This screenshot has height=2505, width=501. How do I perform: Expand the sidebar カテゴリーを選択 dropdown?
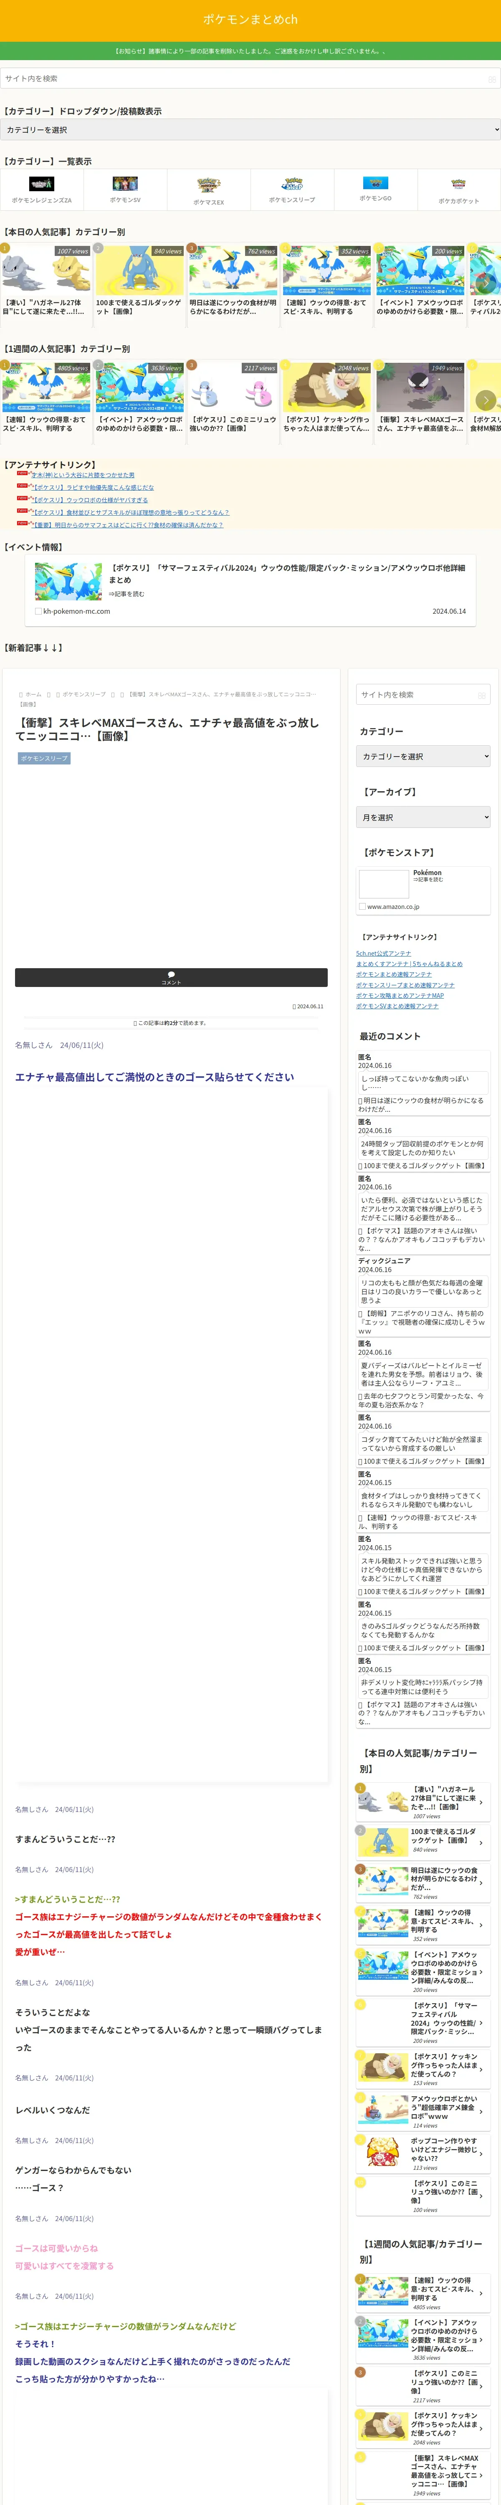423,757
